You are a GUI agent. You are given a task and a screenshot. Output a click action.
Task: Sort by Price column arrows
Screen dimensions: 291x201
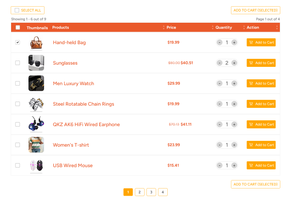click(213, 28)
